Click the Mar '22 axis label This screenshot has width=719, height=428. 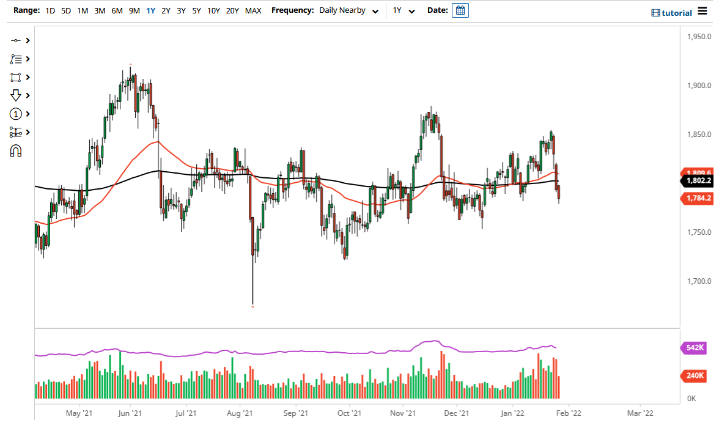point(640,413)
